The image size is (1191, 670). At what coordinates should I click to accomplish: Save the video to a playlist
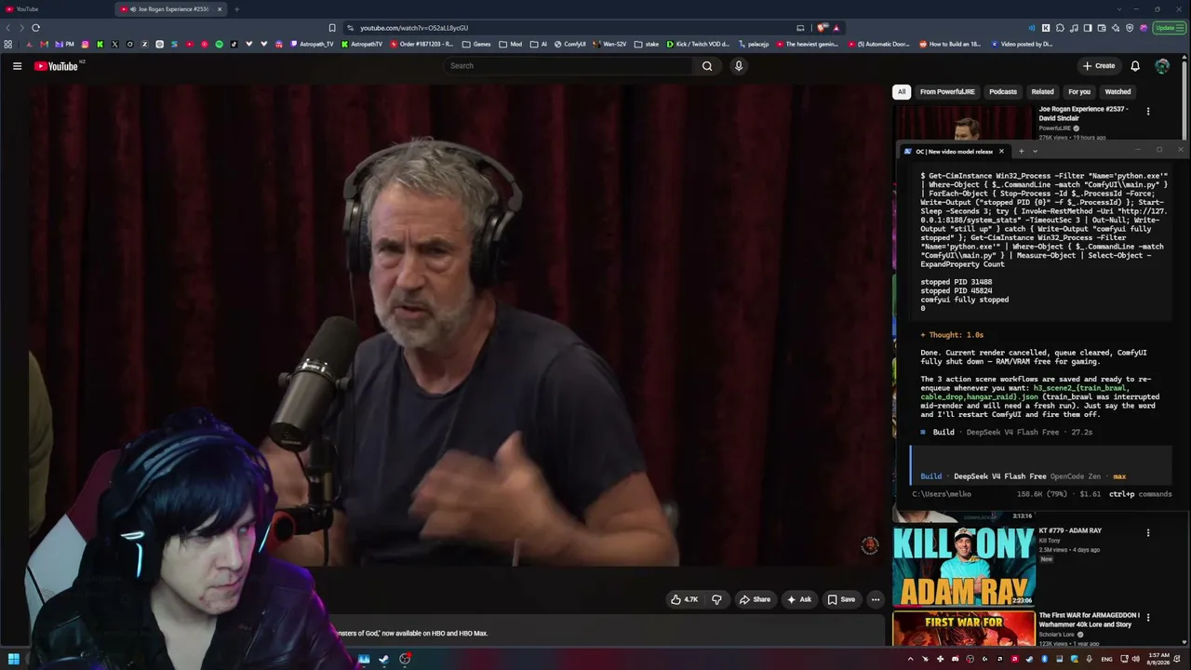tap(841, 599)
